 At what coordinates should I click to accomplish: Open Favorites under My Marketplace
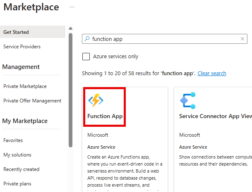[x=13, y=140]
